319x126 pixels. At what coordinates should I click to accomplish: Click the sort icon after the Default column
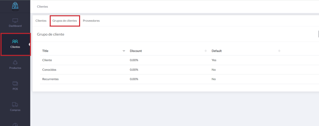tap(279, 51)
